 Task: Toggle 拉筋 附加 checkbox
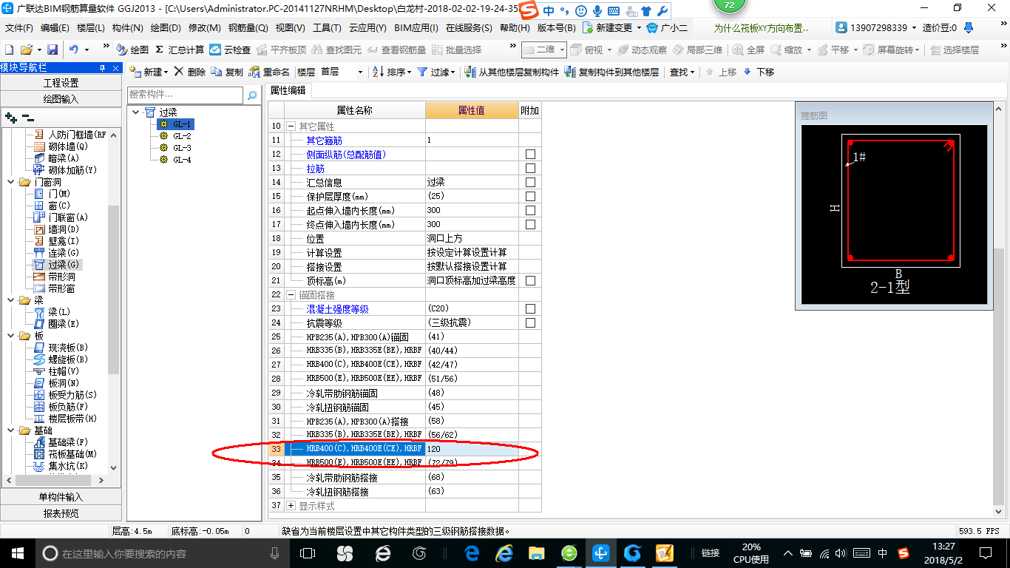[530, 169]
